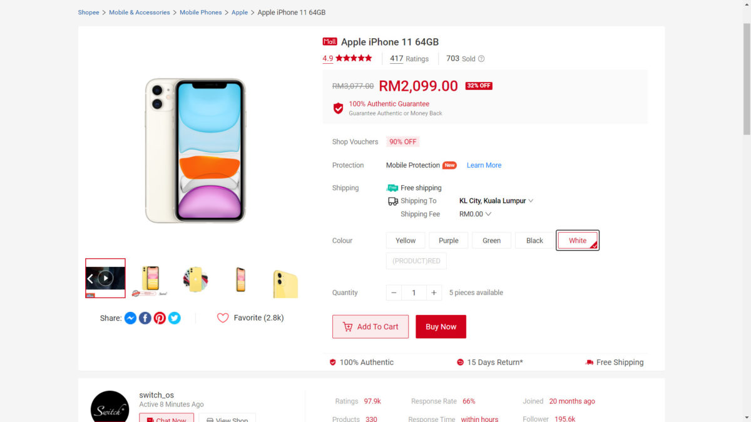This screenshot has height=422, width=751.
Task: Open Mobile Phones breadcrumb category
Action: pos(200,13)
